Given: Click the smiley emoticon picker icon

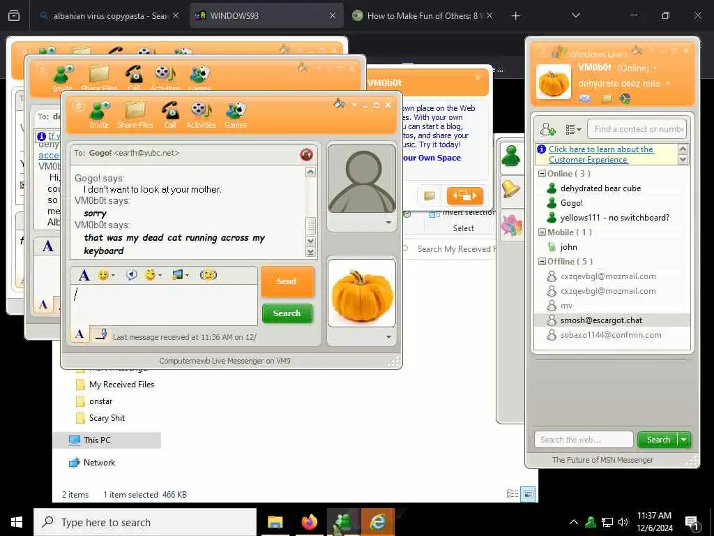Looking at the screenshot, I should pos(103,275).
